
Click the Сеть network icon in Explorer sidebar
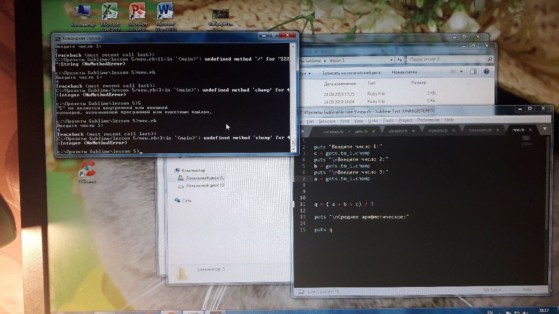(x=177, y=200)
